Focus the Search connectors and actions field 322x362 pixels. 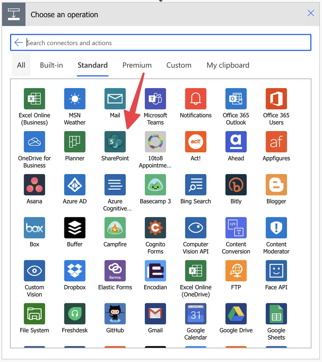[x=165, y=43]
